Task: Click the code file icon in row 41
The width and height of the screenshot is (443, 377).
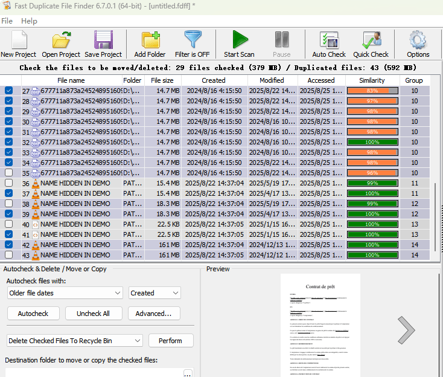Action: pos(36,235)
